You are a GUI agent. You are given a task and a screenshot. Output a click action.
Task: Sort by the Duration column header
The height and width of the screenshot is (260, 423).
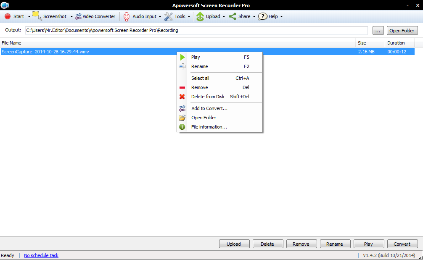(400, 43)
